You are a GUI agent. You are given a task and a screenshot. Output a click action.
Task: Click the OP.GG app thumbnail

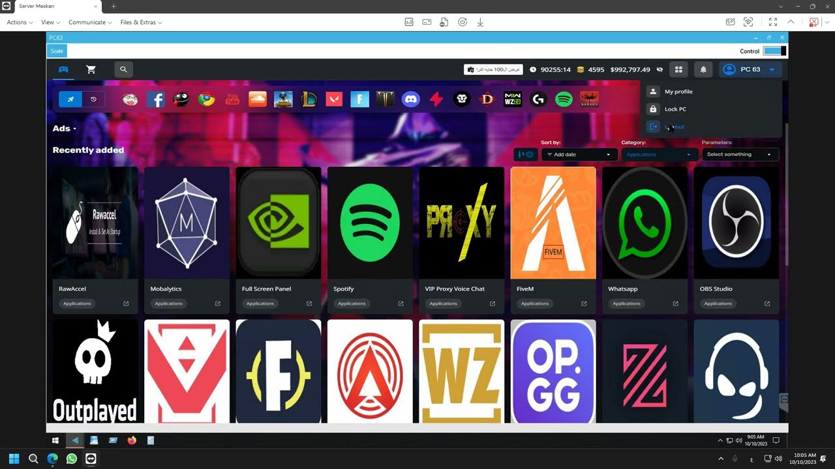click(x=553, y=371)
